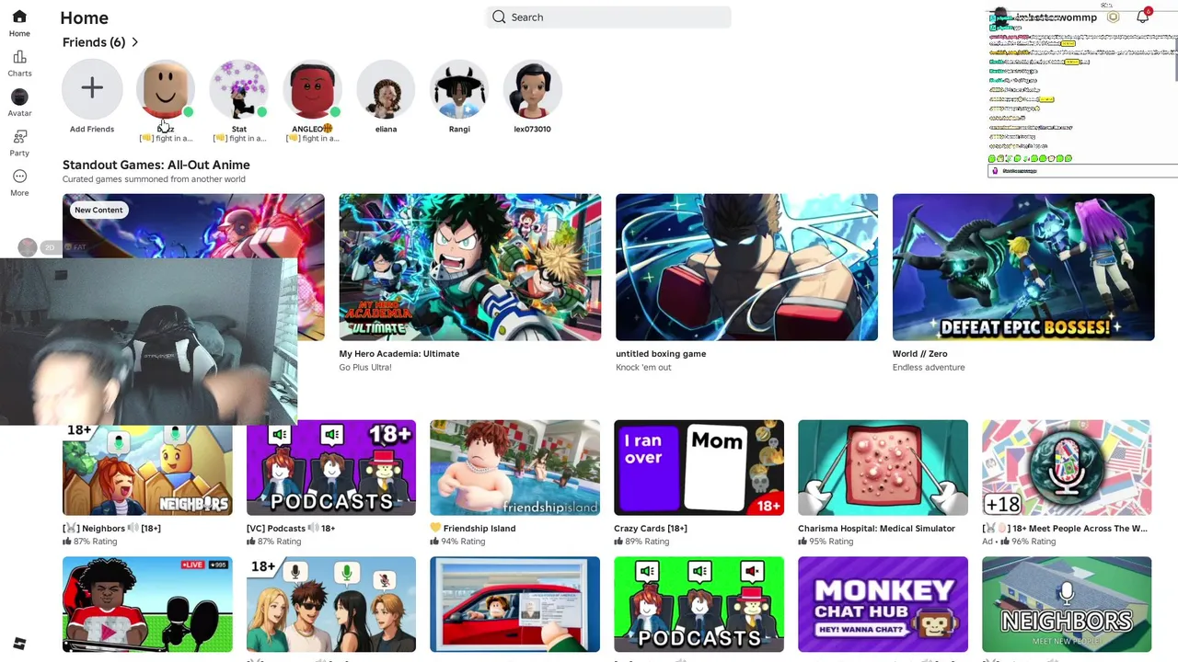Click the search magnifier icon

(x=499, y=17)
